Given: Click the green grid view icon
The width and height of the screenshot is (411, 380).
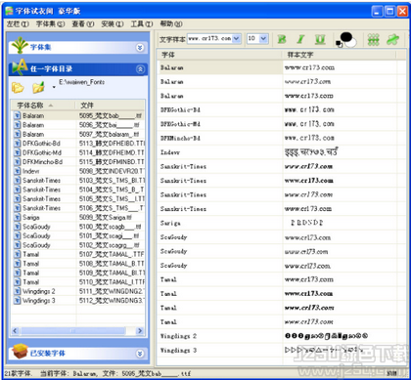Looking at the screenshot, I should (x=374, y=40).
